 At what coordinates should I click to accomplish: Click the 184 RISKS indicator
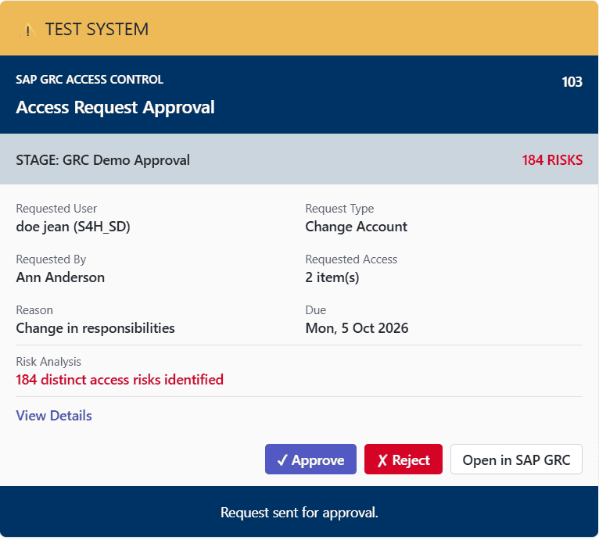click(x=552, y=160)
